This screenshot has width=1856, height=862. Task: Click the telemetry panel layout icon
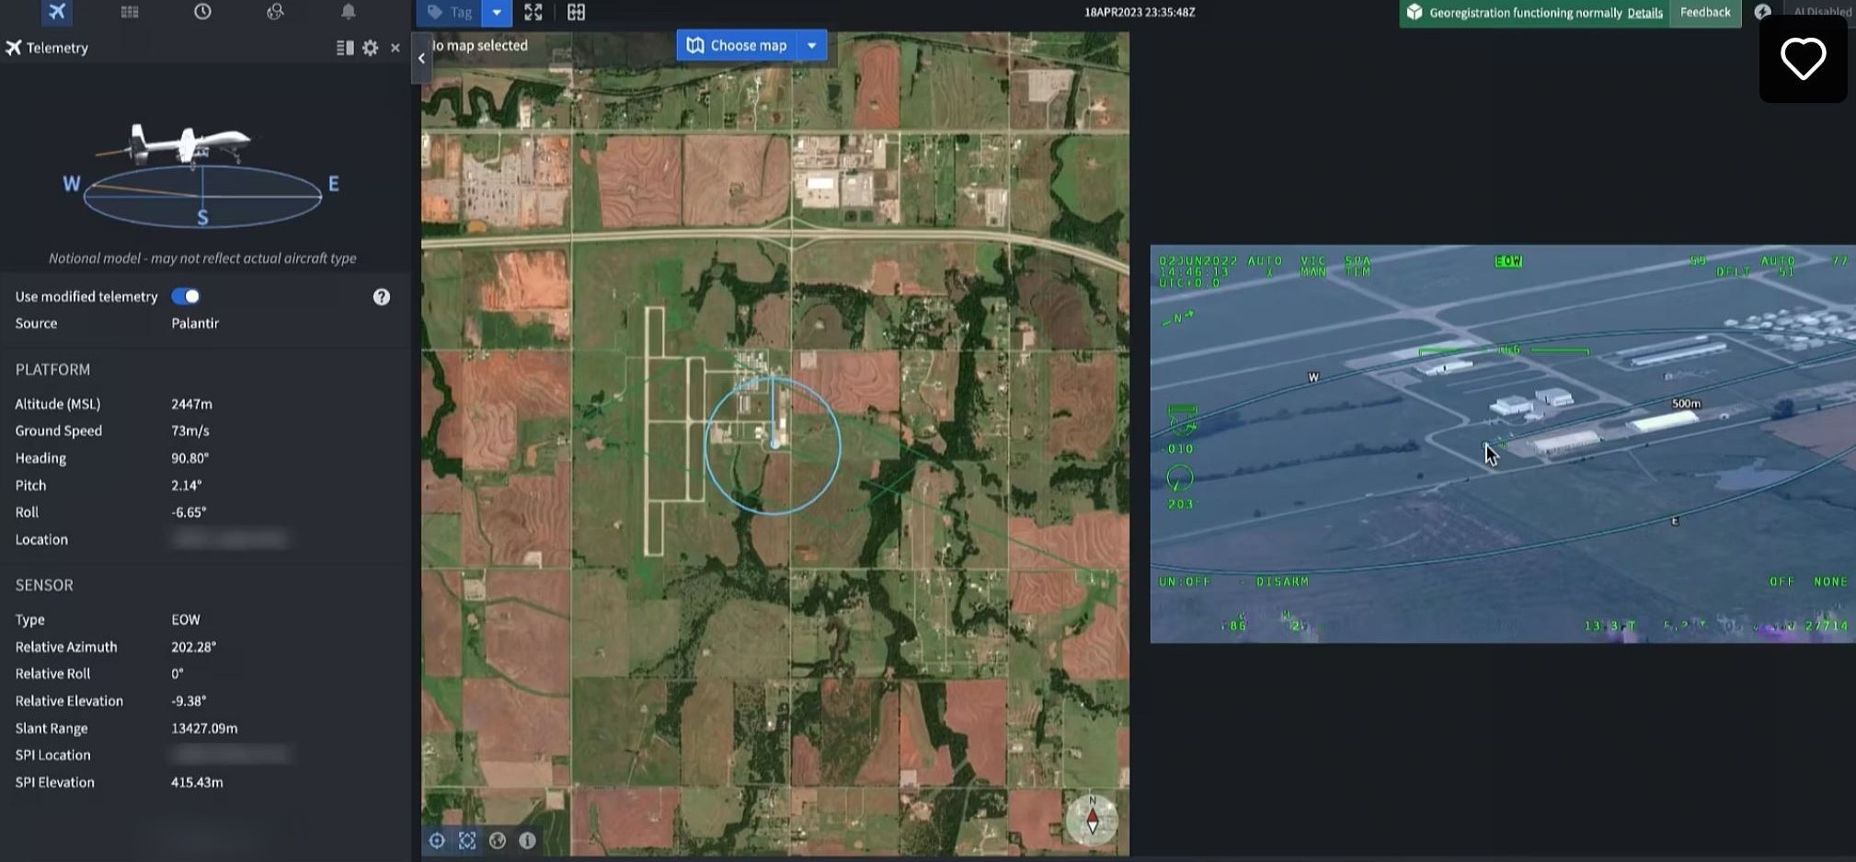point(345,48)
